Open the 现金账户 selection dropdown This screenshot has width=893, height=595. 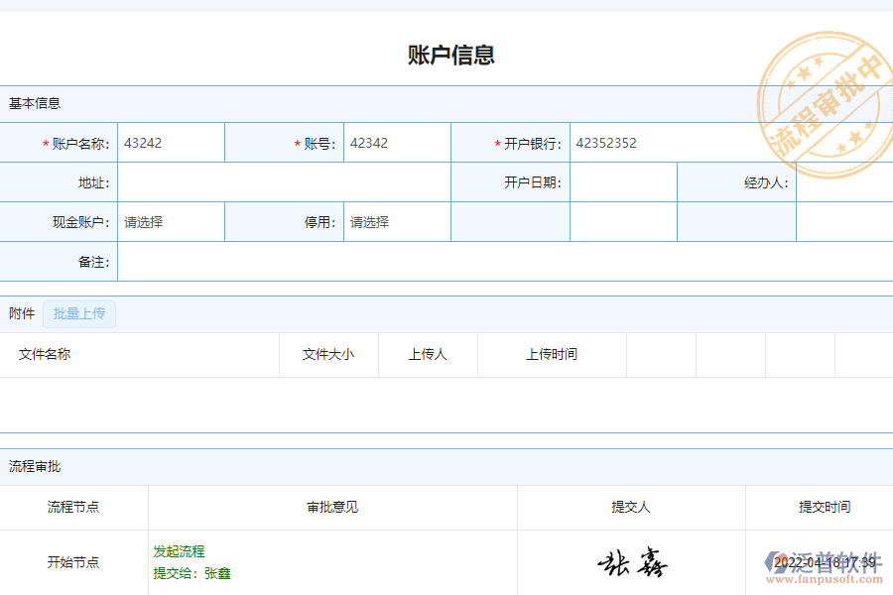[x=171, y=221]
